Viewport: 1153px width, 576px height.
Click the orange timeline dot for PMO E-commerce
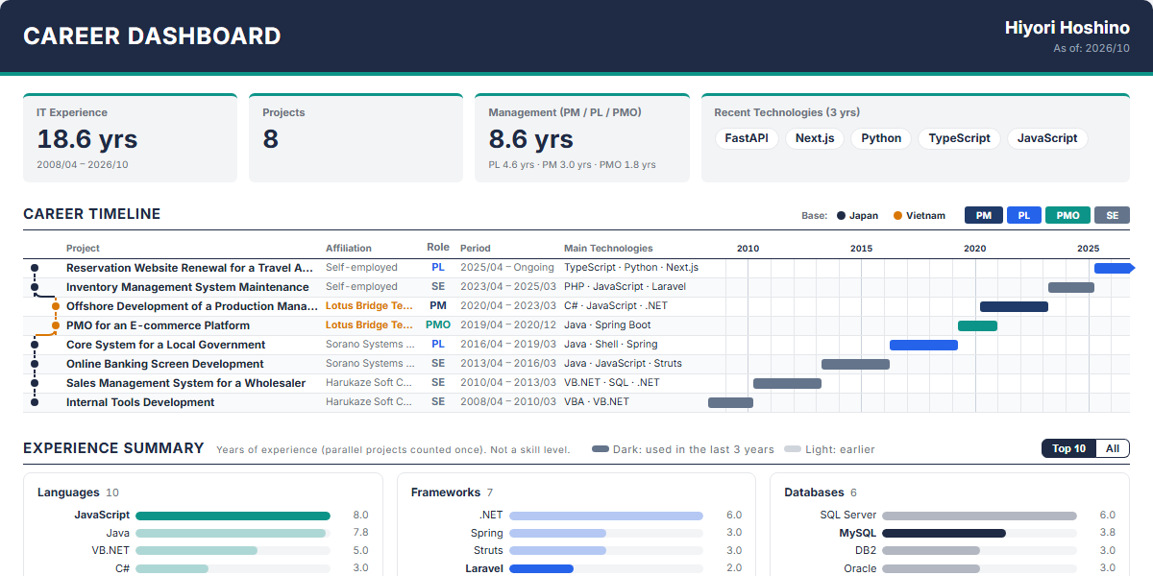(x=56, y=325)
